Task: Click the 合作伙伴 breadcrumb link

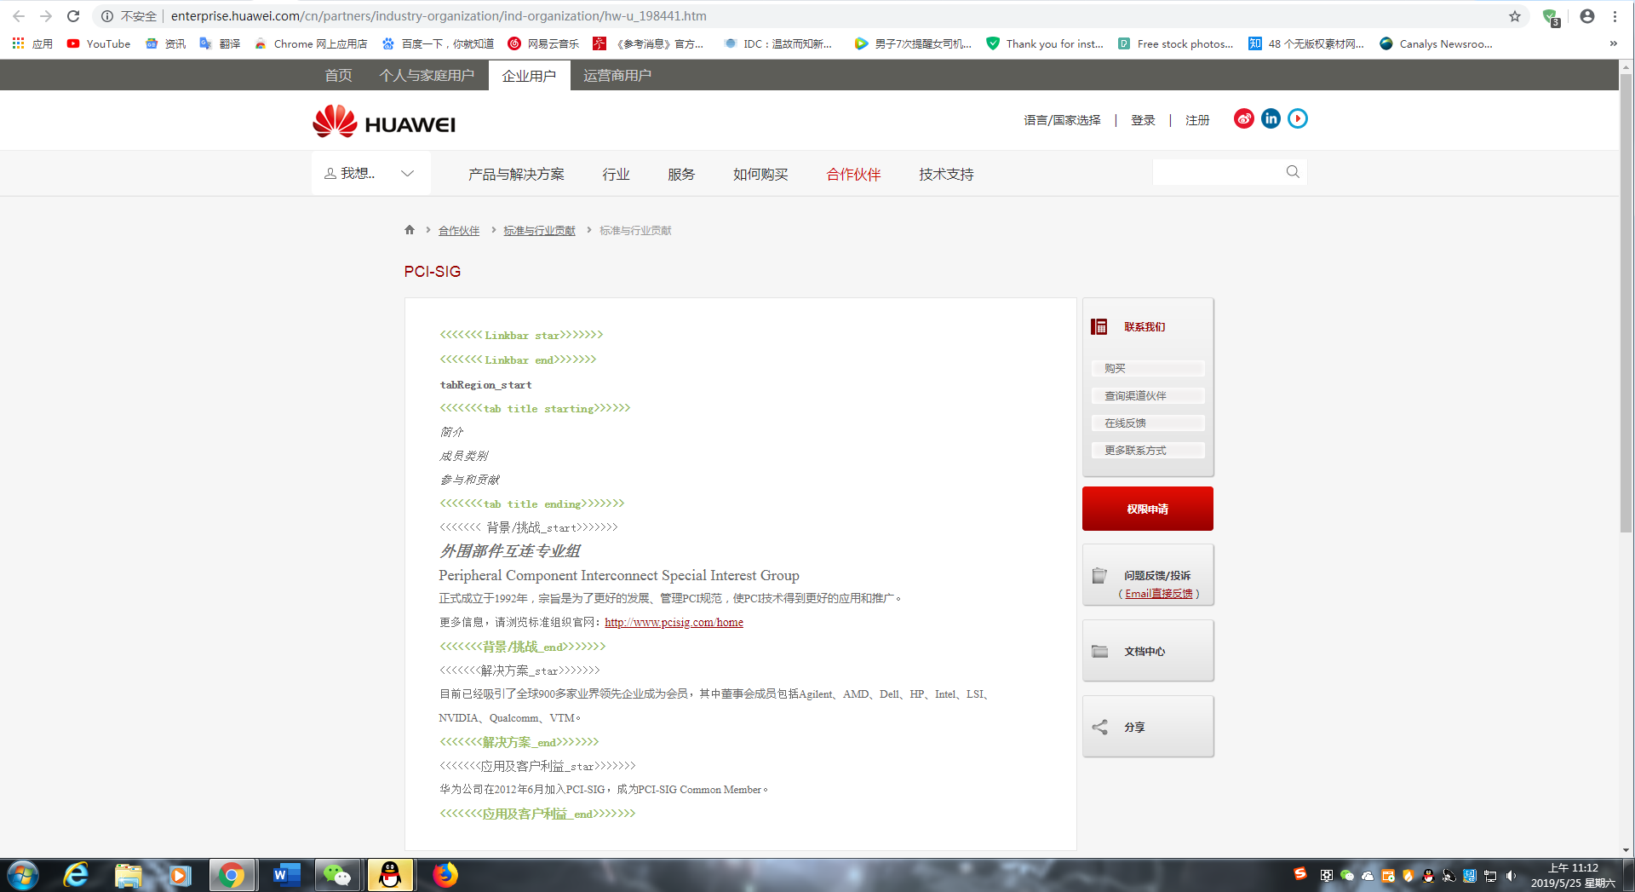Action: [x=459, y=231]
